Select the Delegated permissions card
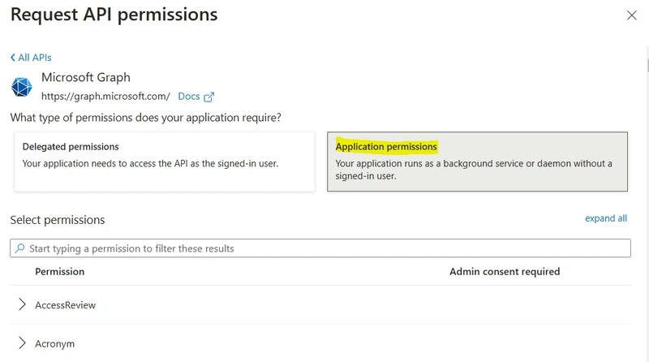The height and width of the screenshot is (362, 649). [x=165, y=162]
